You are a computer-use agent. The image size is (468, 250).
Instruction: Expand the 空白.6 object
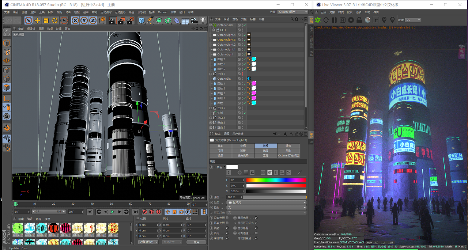(211, 74)
